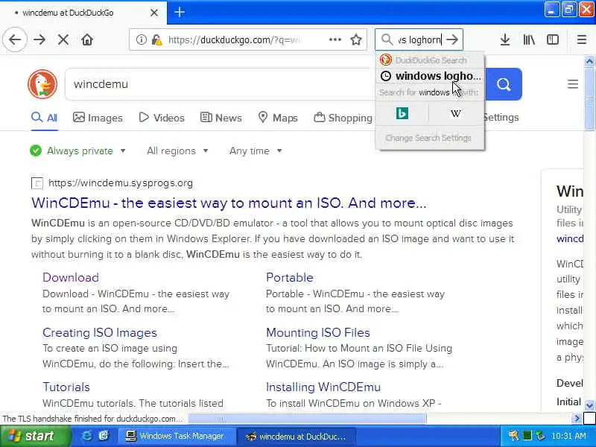596x447 pixels.
Task: Open Installing WinCDEmu sitelink
Action: pyautogui.click(x=323, y=387)
